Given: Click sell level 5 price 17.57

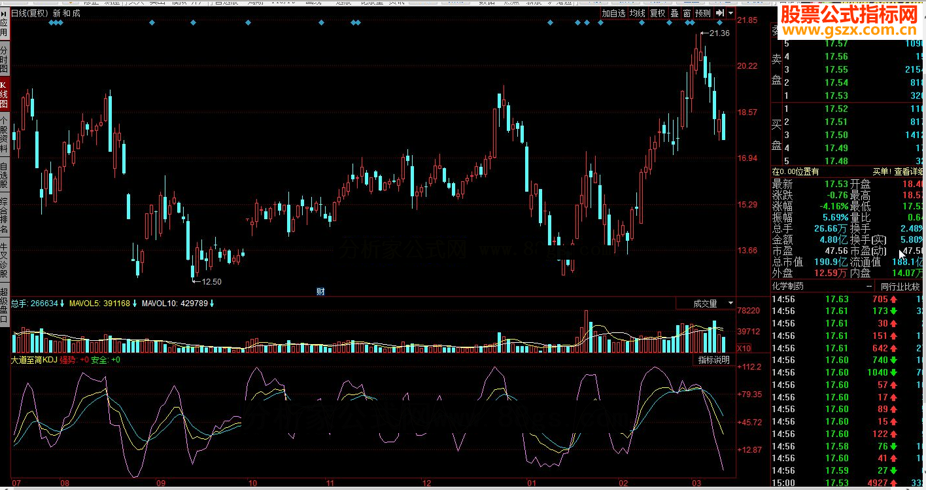Looking at the screenshot, I should click(x=836, y=44).
